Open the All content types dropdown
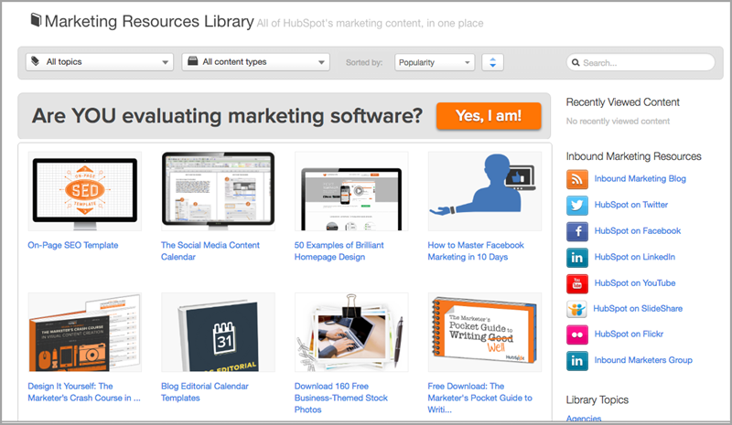Image resolution: width=732 pixels, height=425 pixels. tap(256, 61)
